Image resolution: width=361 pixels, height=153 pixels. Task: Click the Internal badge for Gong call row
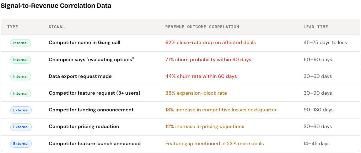point(21,43)
